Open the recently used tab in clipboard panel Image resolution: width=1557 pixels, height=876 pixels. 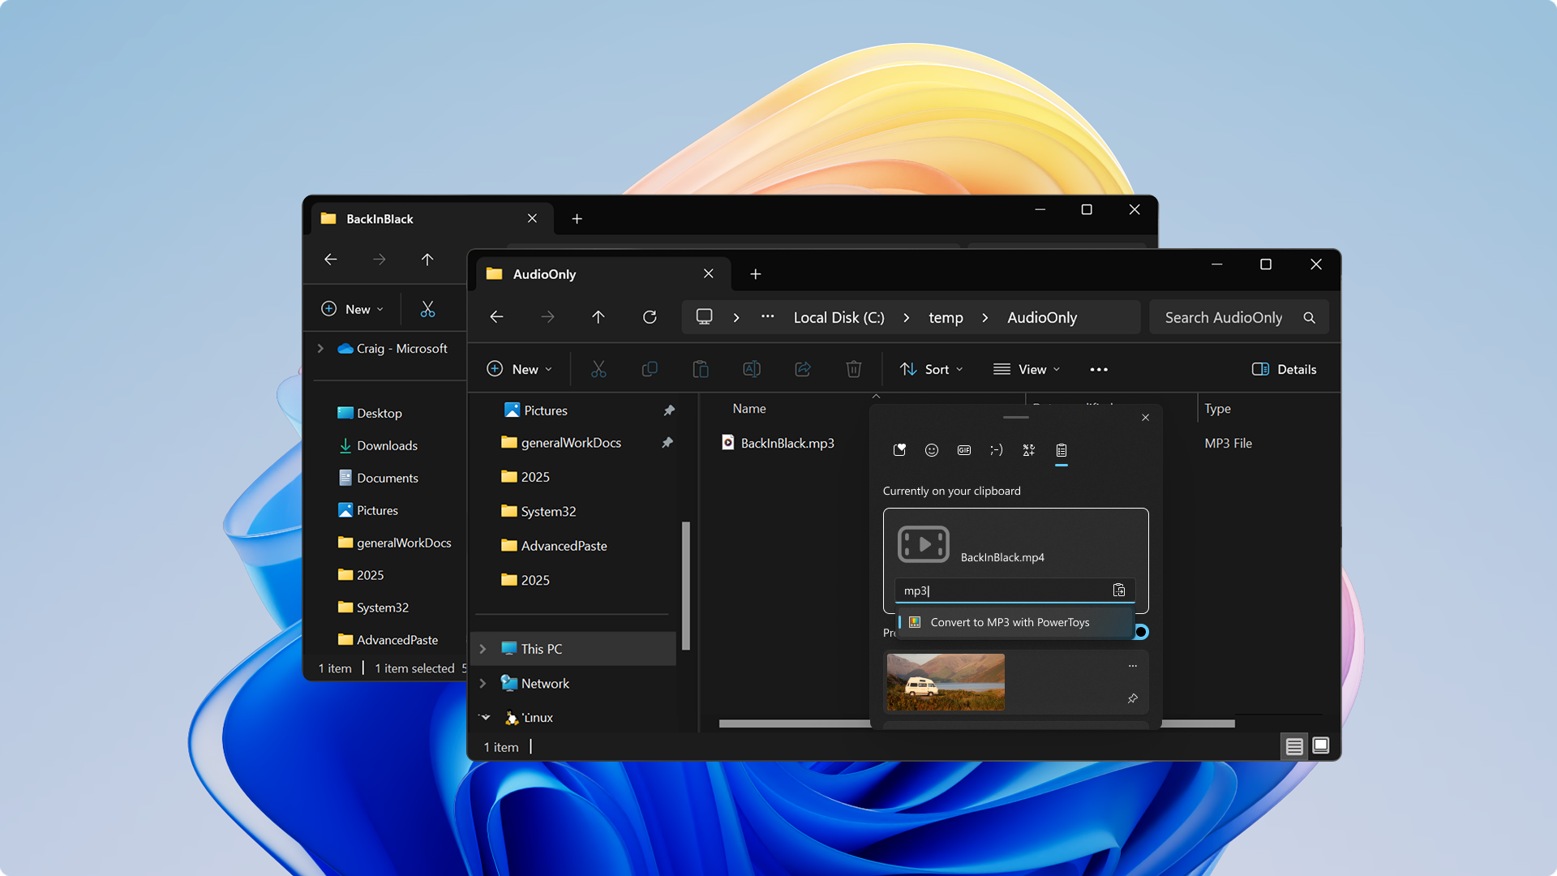(x=899, y=450)
